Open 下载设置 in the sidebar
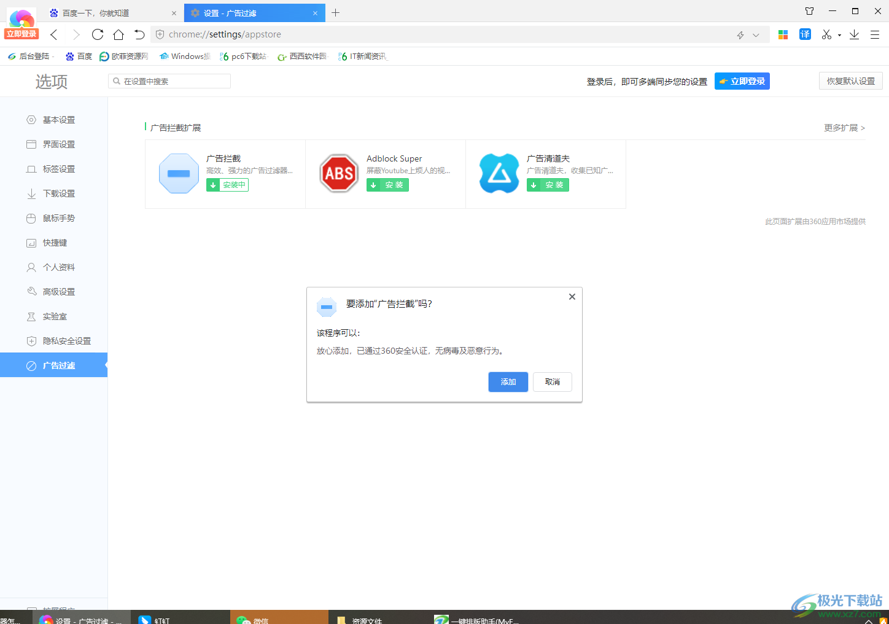 53,193
